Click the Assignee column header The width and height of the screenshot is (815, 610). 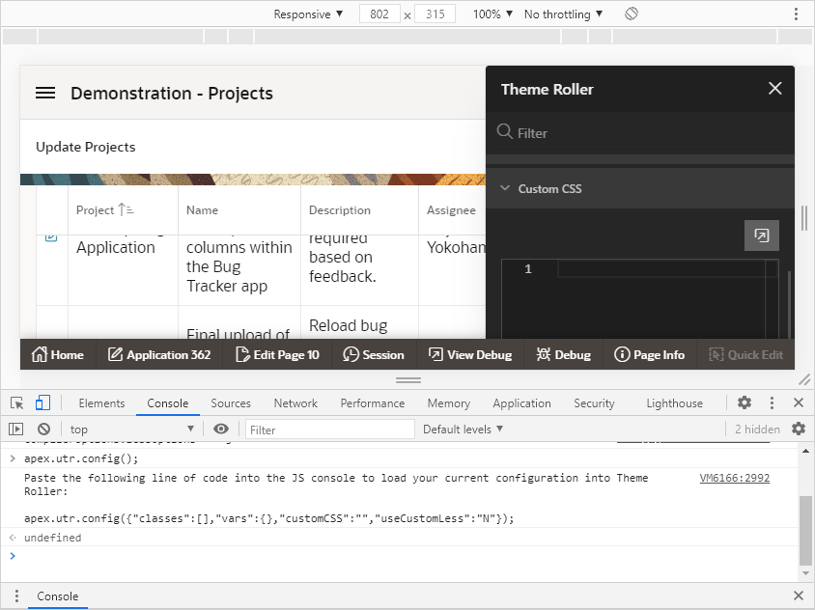[x=451, y=209]
